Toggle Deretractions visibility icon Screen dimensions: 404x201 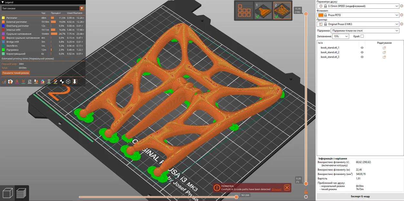pos(23,82)
